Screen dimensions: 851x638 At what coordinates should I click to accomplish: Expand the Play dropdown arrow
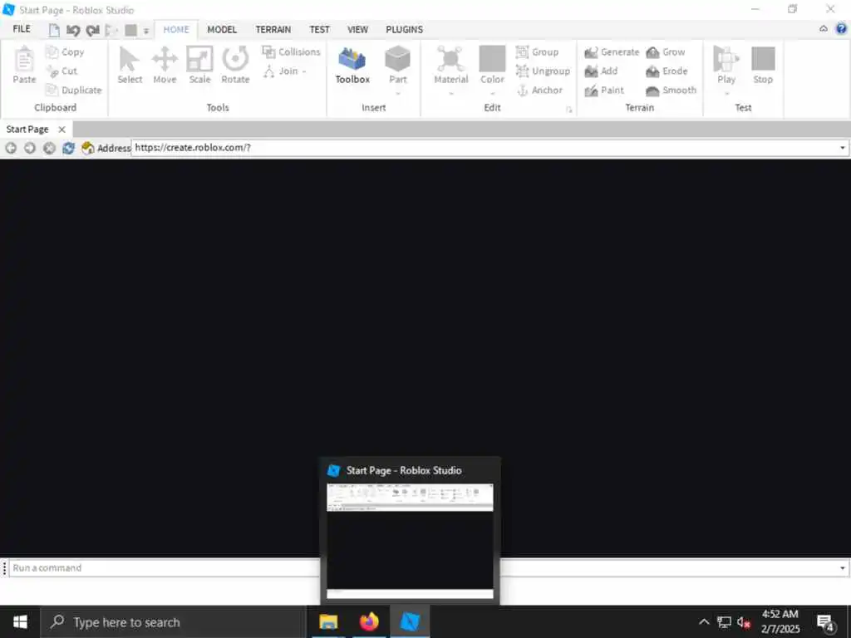[x=726, y=93]
